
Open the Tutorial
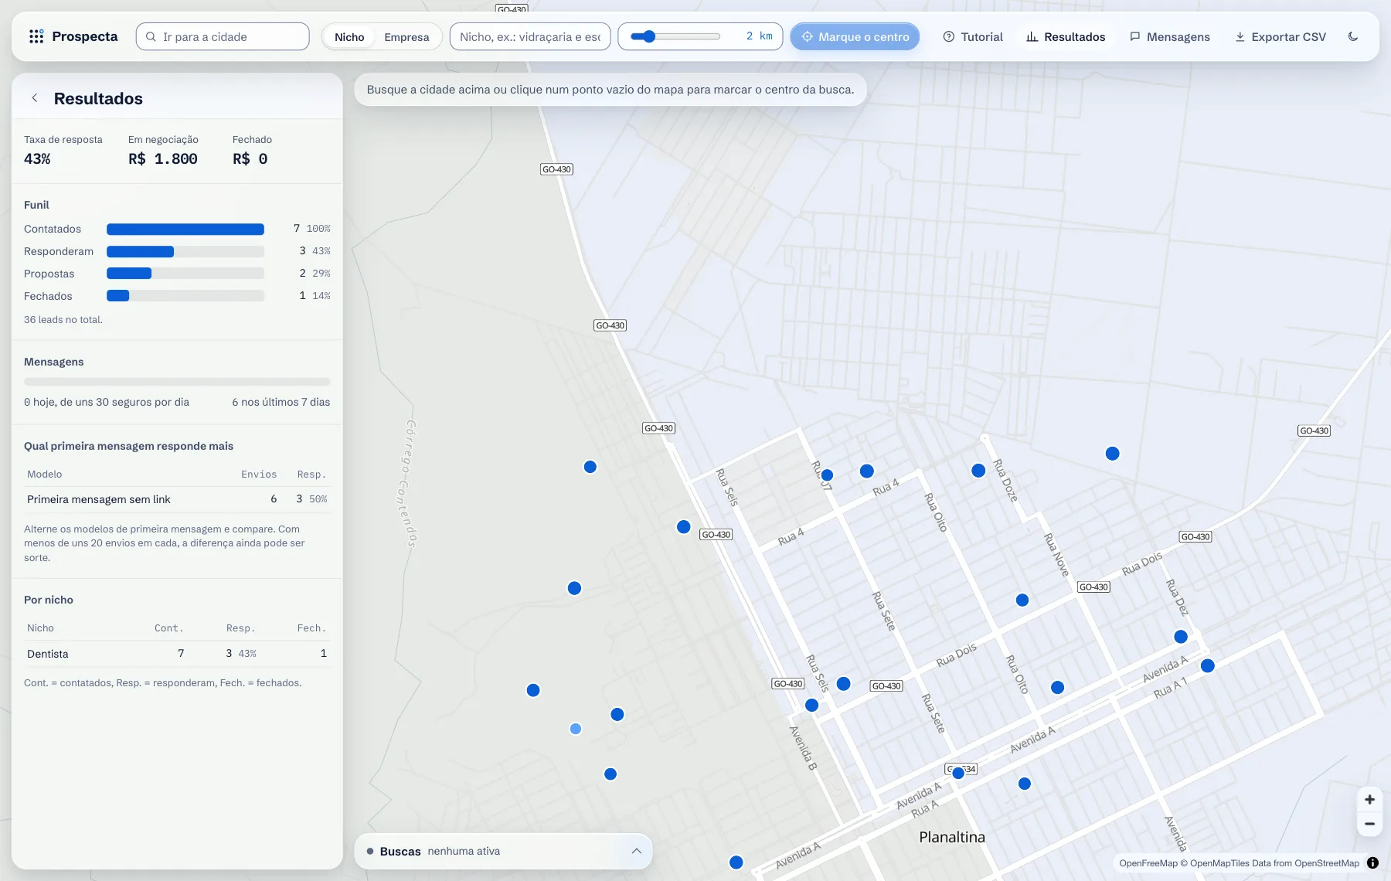click(973, 36)
